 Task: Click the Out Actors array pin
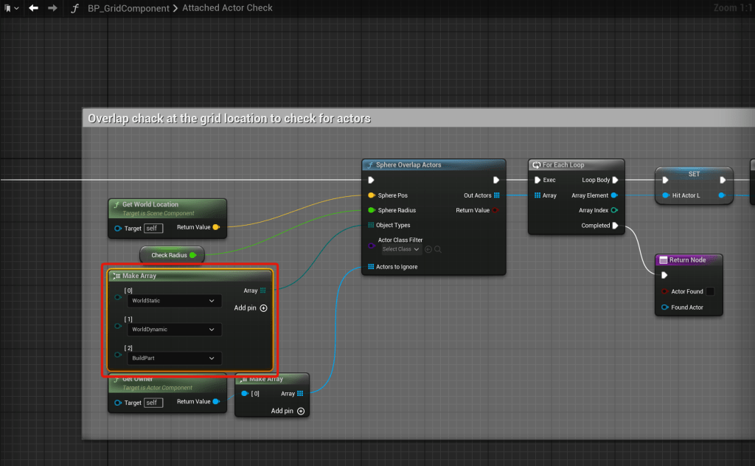click(x=497, y=195)
